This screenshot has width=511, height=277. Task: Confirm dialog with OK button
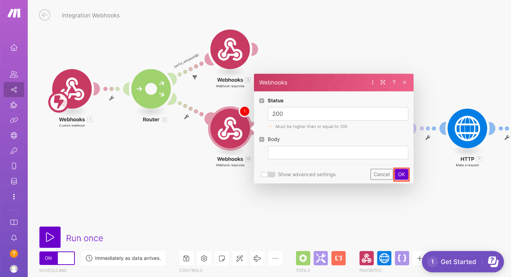[401, 174]
